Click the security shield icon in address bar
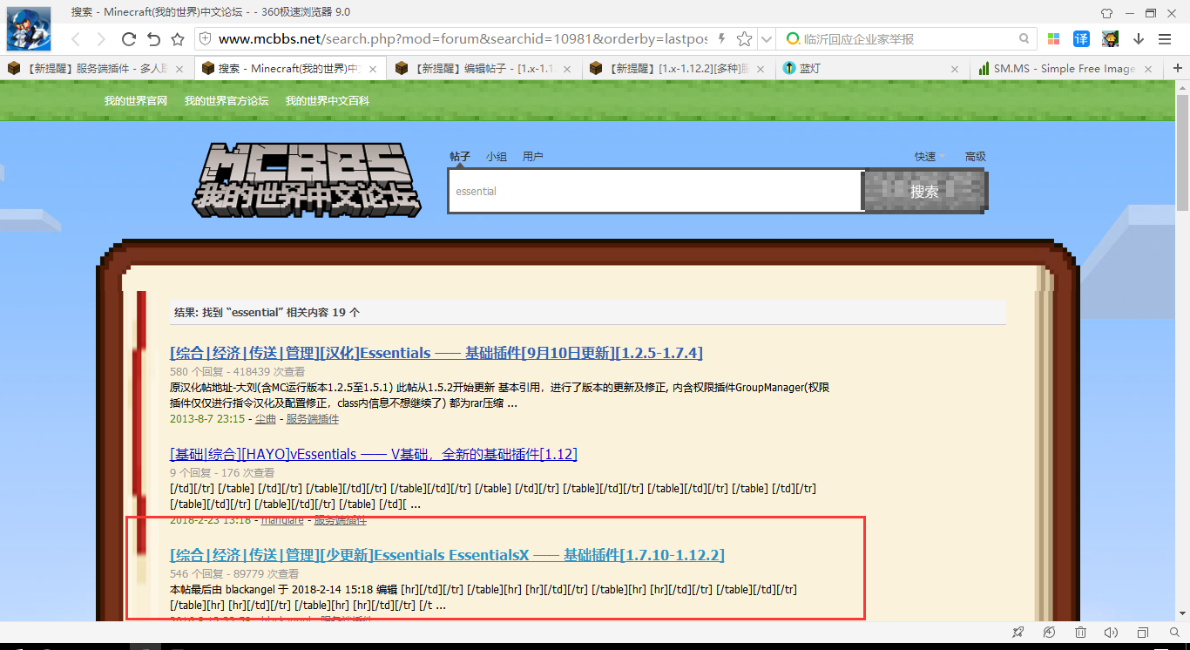This screenshot has width=1190, height=650. tap(206, 39)
